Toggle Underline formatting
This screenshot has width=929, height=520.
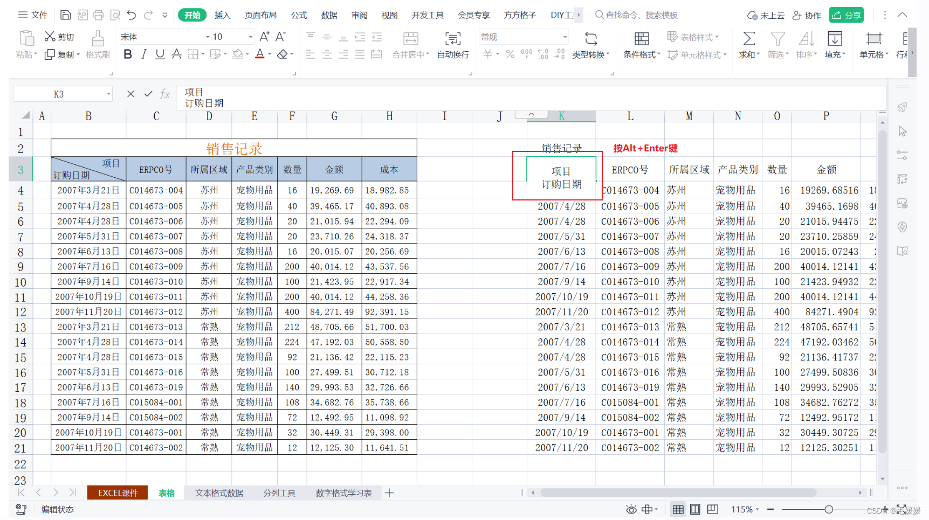[160, 54]
